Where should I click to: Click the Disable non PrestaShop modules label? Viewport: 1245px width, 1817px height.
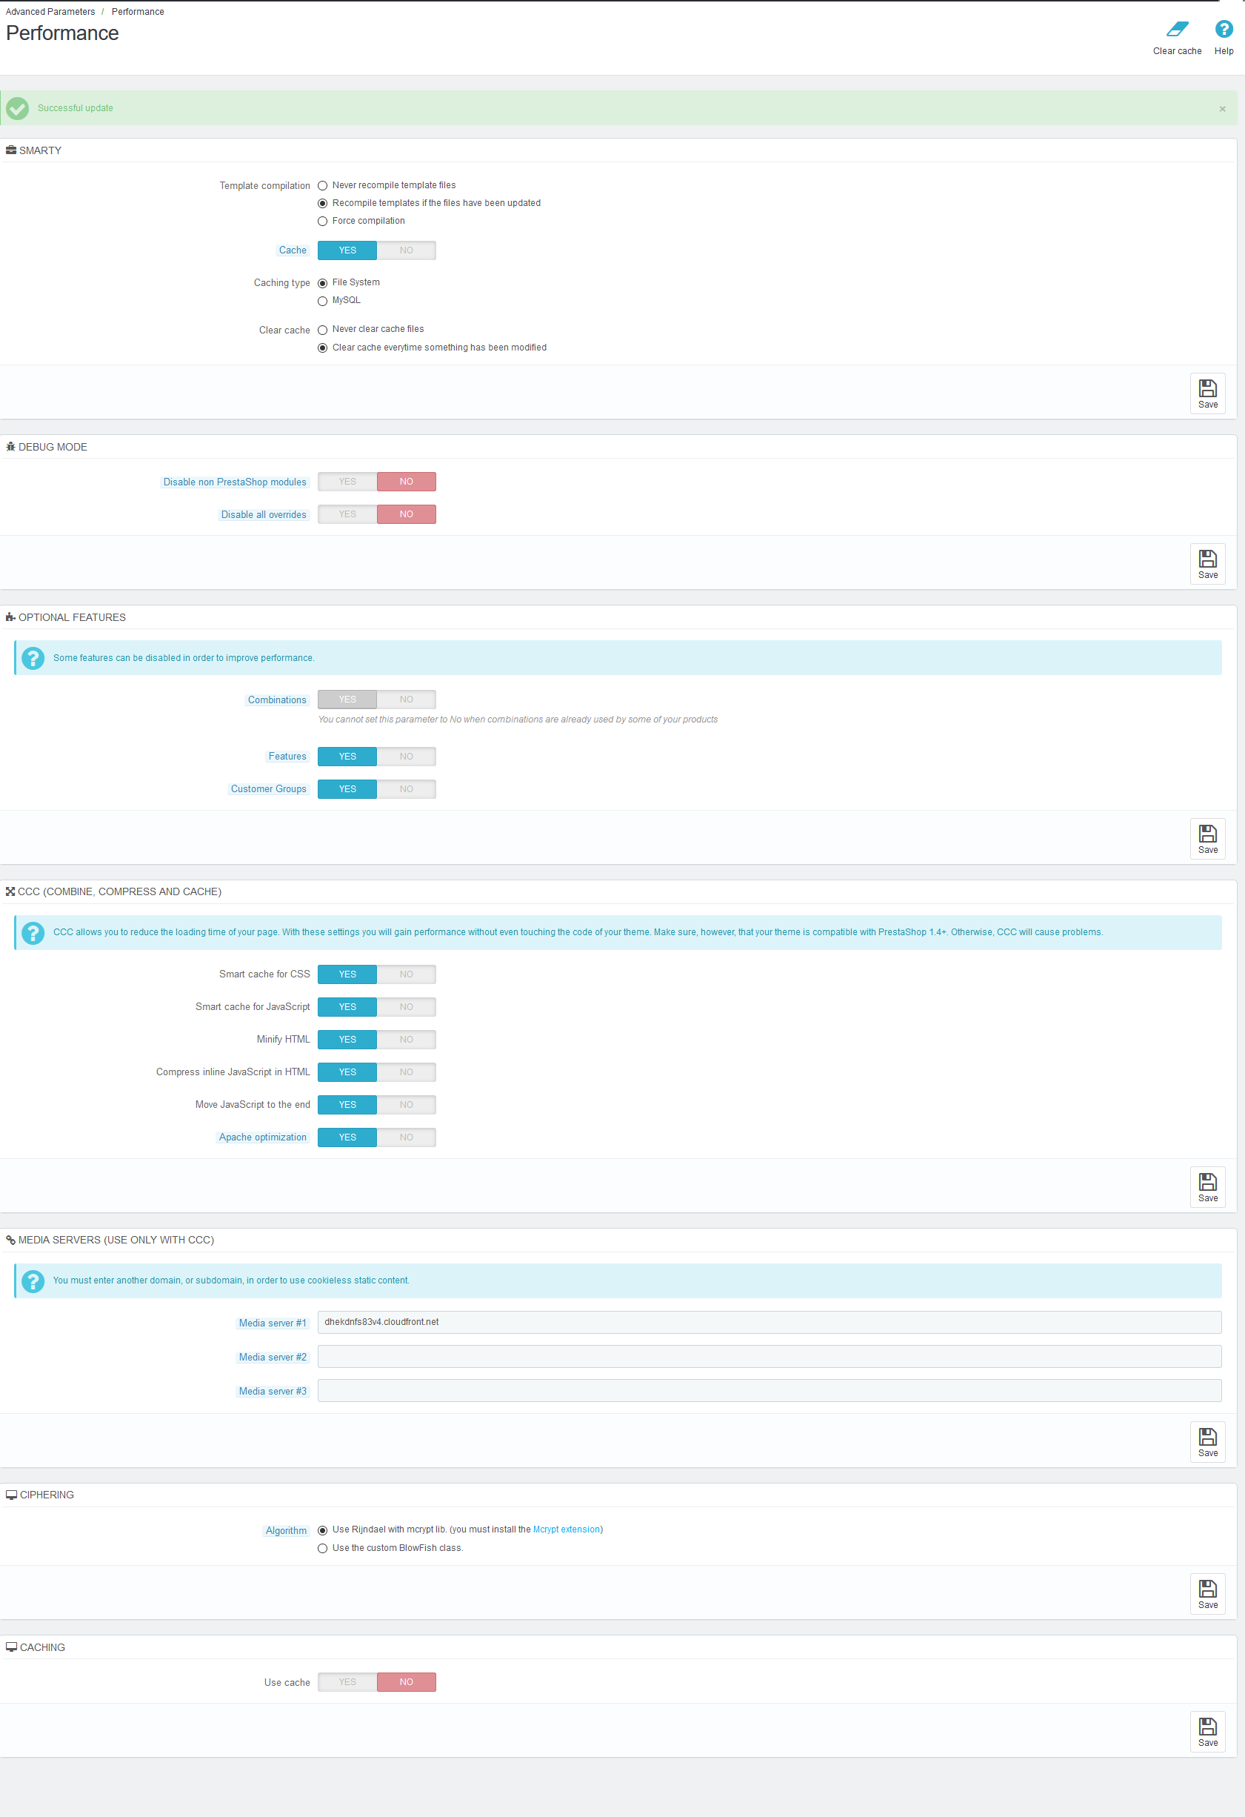coord(235,482)
